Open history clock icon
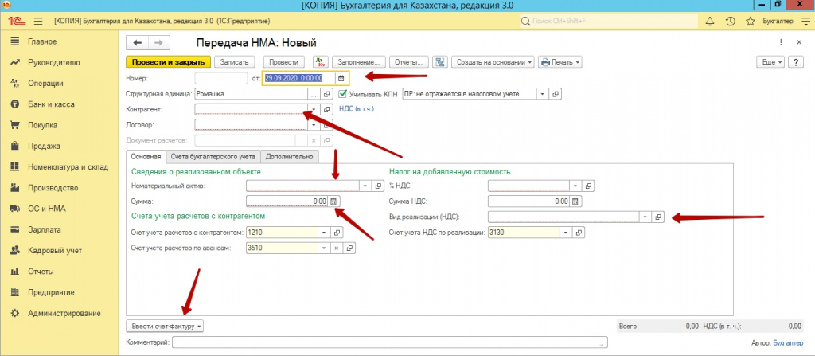Screen dimensions: 815x356 [x=730, y=22]
